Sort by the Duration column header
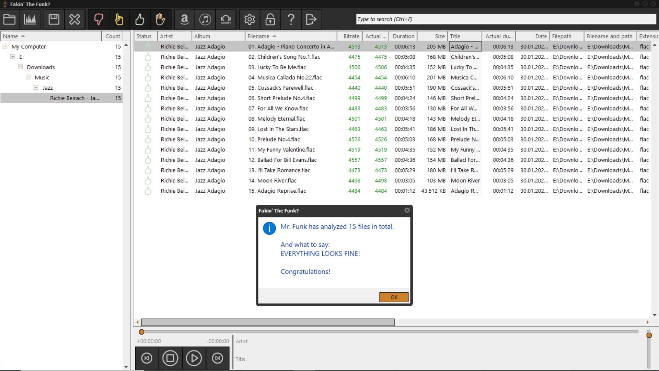This screenshot has width=659, height=371. pos(403,36)
